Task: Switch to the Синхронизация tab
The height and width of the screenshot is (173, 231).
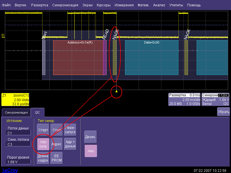Action: (16, 112)
